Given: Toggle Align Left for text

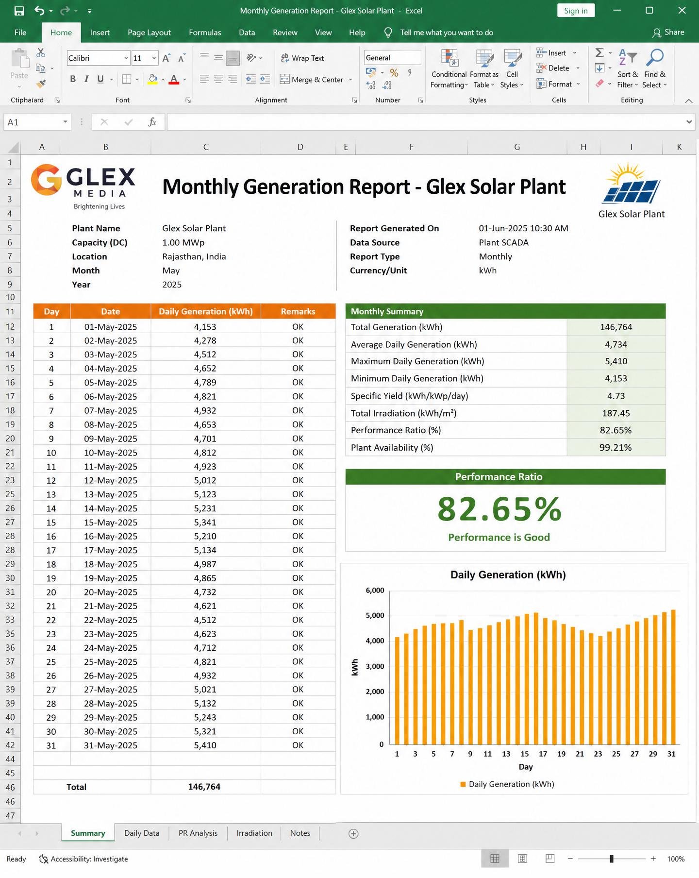Looking at the screenshot, I should coord(204,79).
